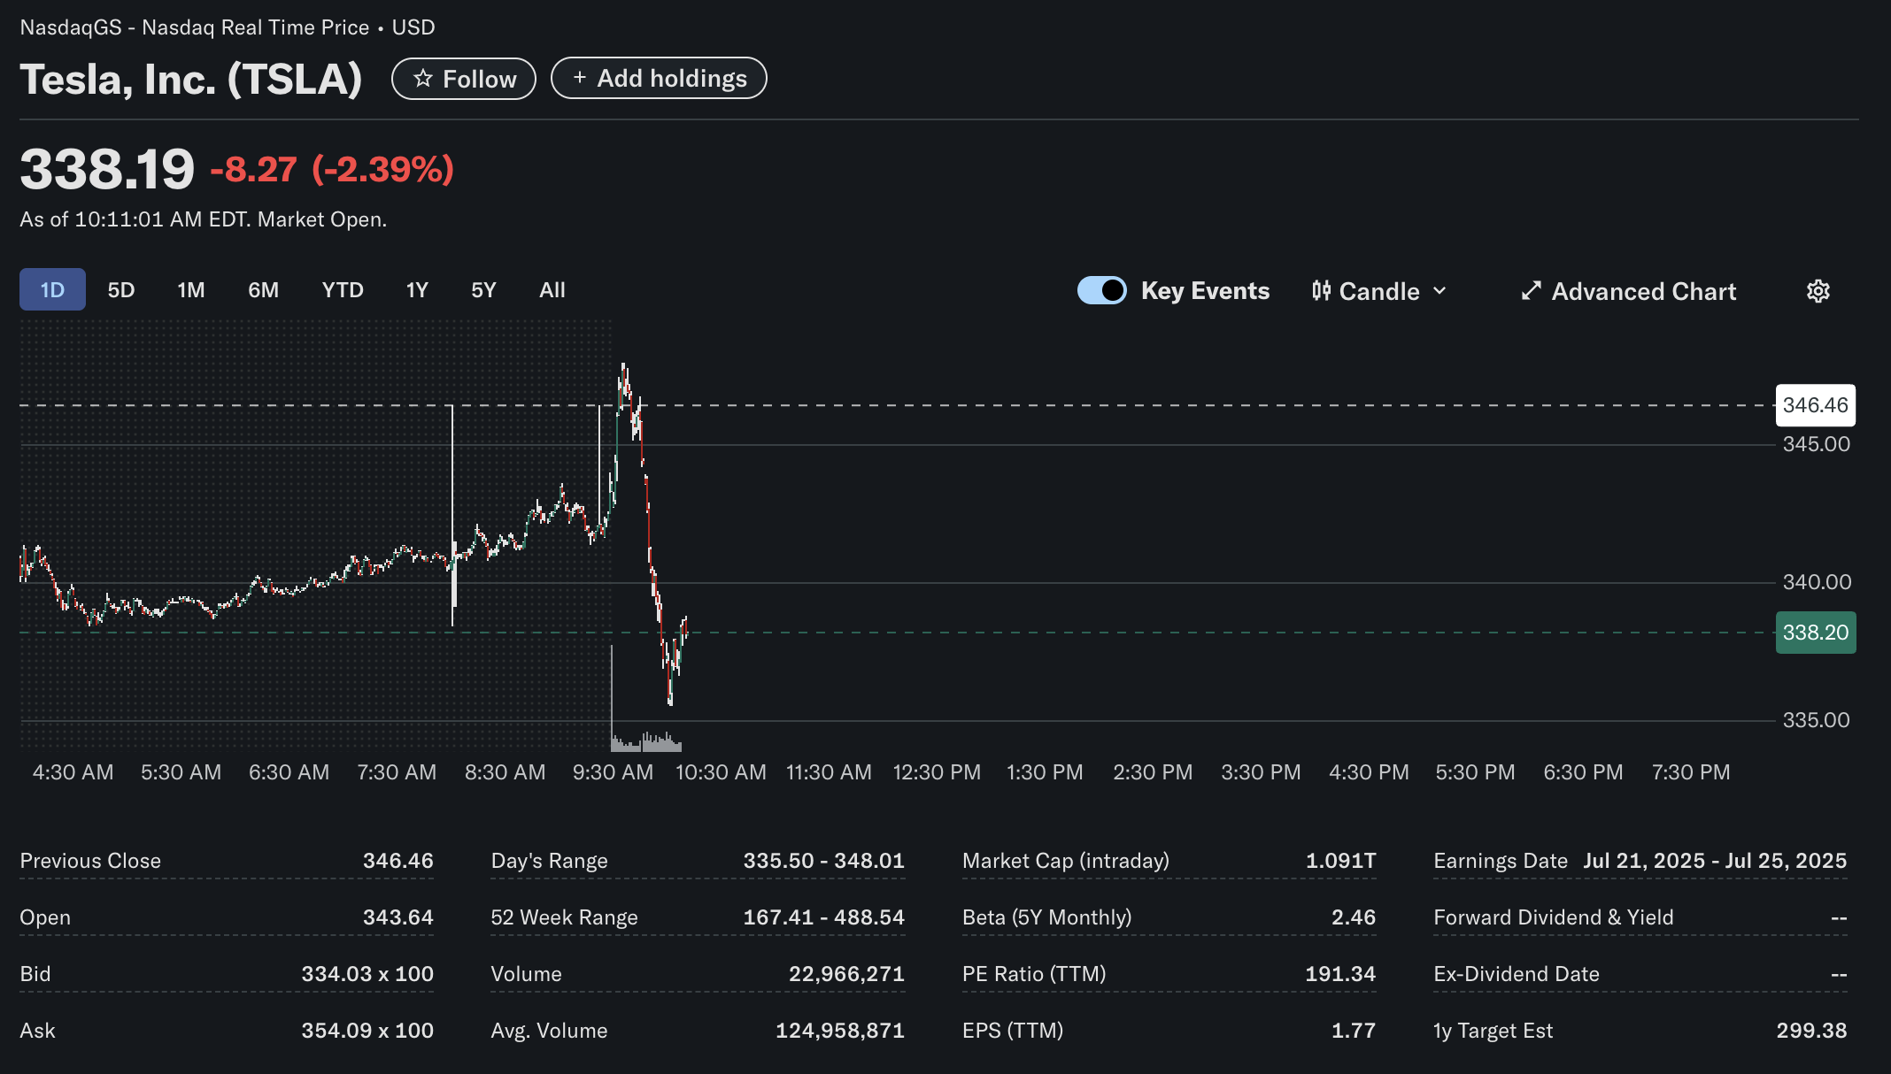
Task: Select the 1D time range tab
Action: coord(52,289)
